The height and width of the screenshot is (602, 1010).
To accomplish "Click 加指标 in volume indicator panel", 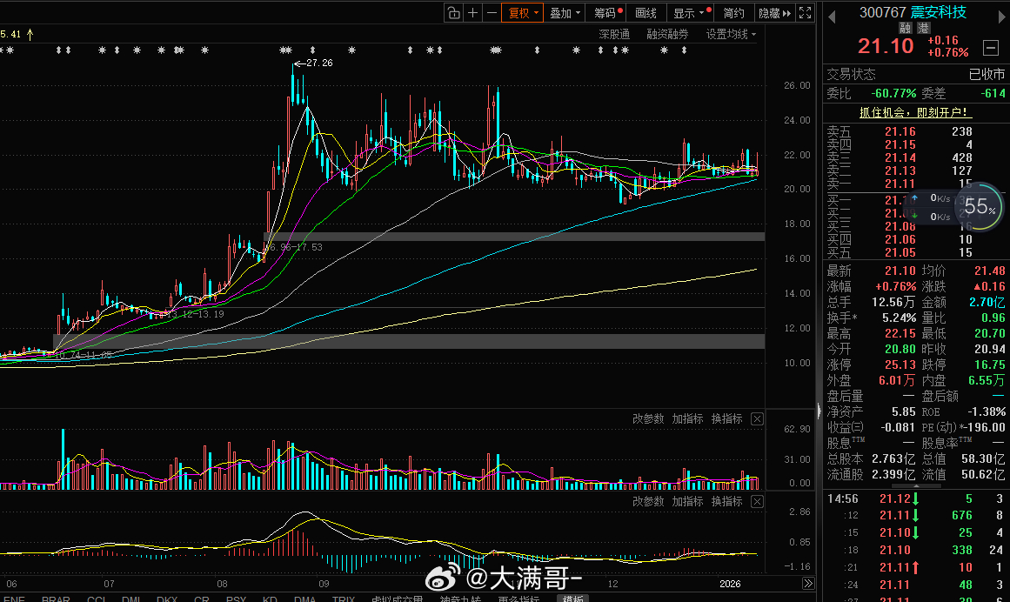I will click(x=687, y=418).
